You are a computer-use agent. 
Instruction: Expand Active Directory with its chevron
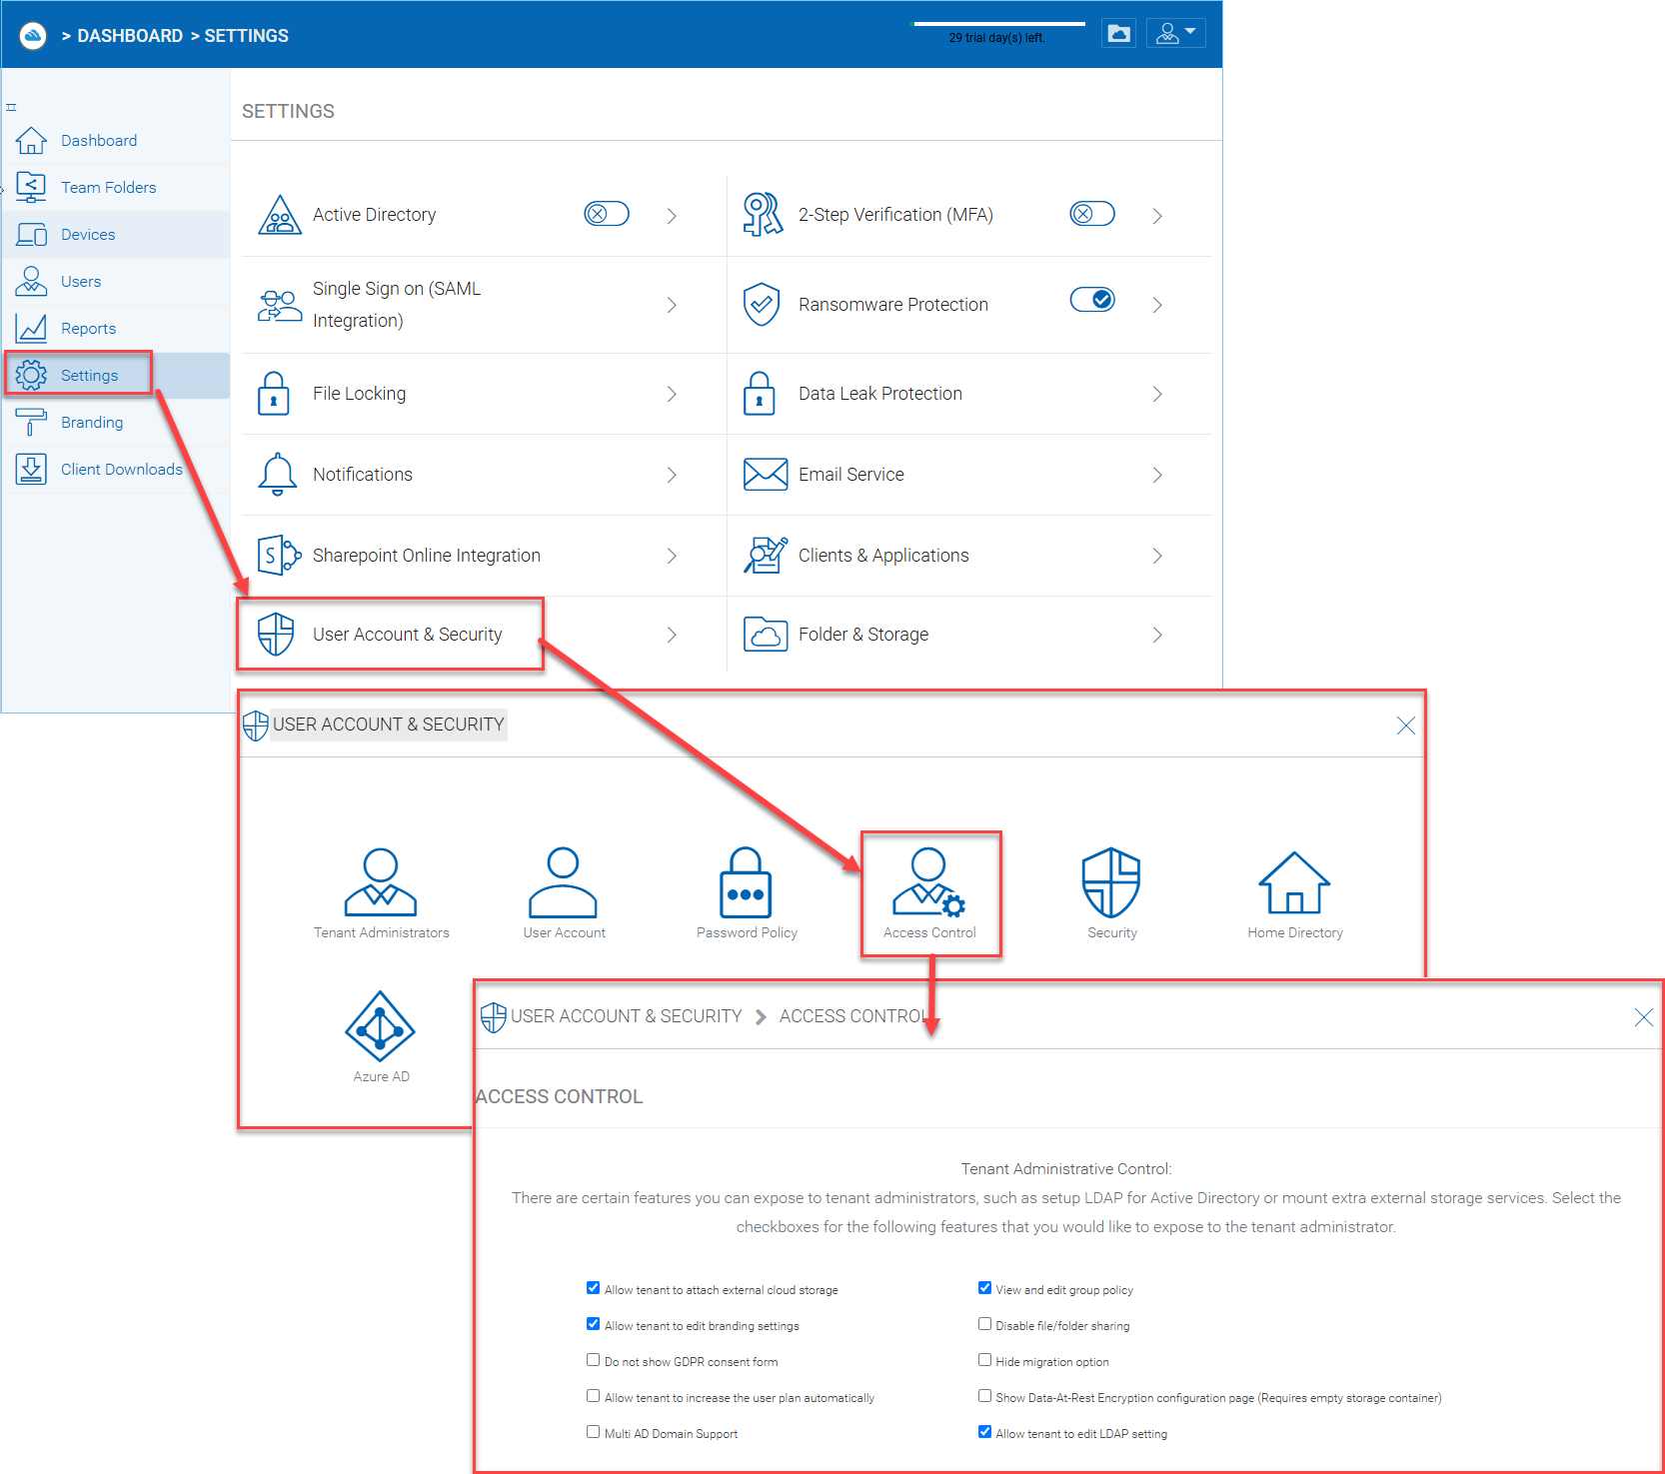[x=672, y=216]
